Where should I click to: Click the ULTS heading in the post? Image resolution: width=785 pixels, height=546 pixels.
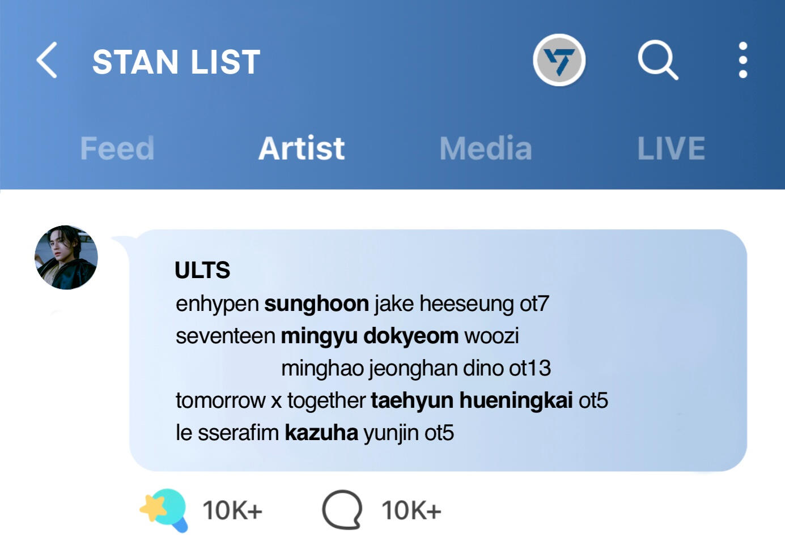pos(202,270)
